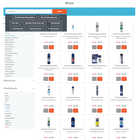Clear the brand filters
Screen dimensions: 140x140
[7, 127]
